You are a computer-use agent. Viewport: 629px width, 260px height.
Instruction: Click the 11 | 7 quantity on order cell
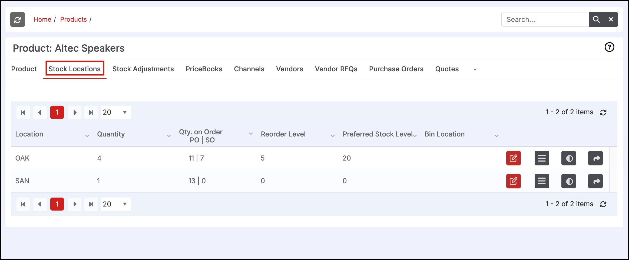point(196,158)
